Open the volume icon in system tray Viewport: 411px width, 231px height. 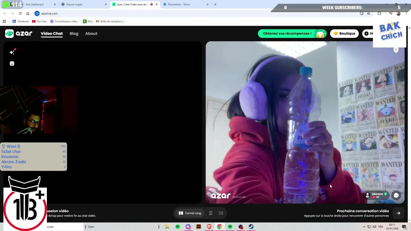point(374,227)
